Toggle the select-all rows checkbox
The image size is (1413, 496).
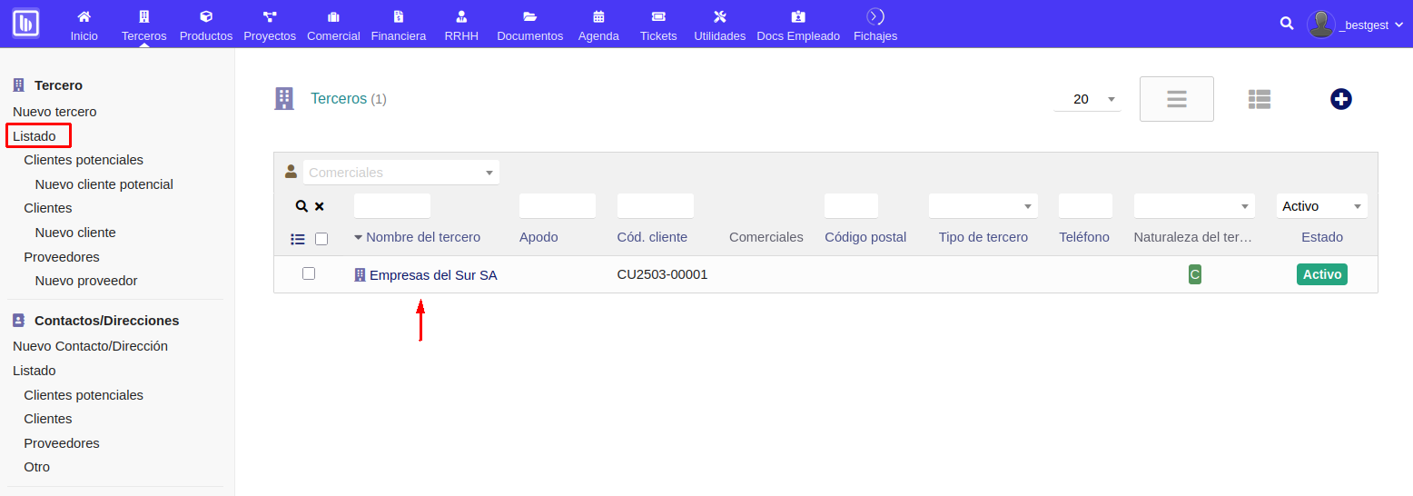click(x=321, y=239)
